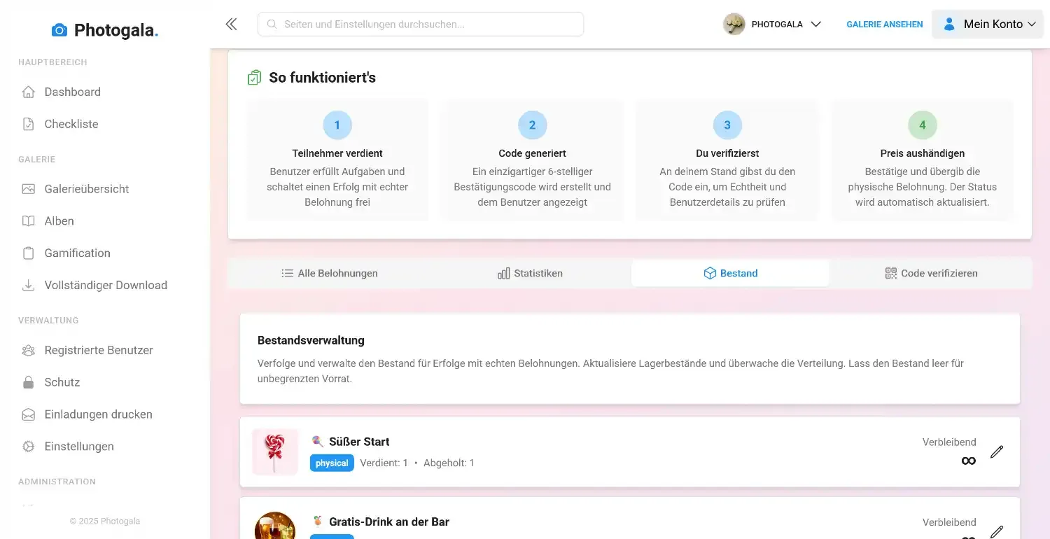
Task: Click the Gamification sidebar icon
Action: coord(29,253)
